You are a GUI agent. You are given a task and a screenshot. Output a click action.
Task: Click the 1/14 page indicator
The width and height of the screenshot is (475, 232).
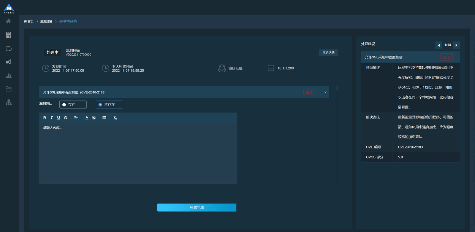pyautogui.click(x=448, y=45)
